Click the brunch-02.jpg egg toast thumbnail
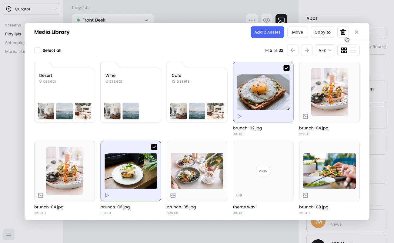This screenshot has height=243, width=394. (x=263, y=92)
